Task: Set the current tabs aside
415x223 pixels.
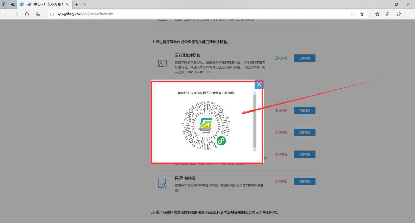Action: coord(13,4)
